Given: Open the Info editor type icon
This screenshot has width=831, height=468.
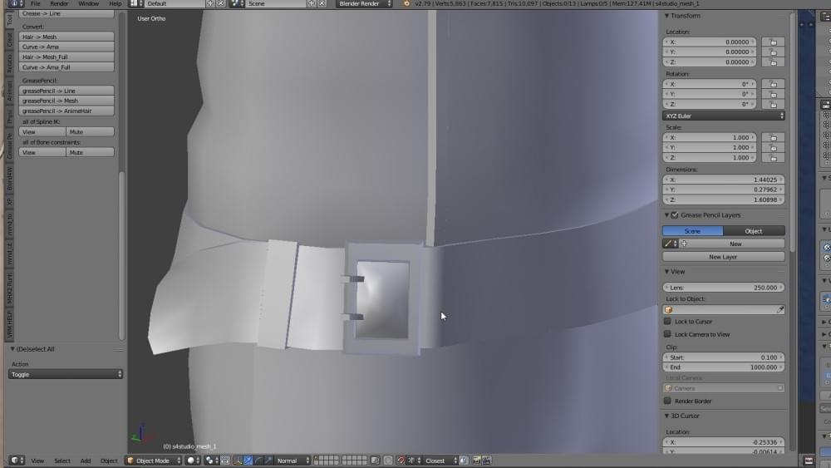Looking at the screenshot, I should (x=17, y=3).
